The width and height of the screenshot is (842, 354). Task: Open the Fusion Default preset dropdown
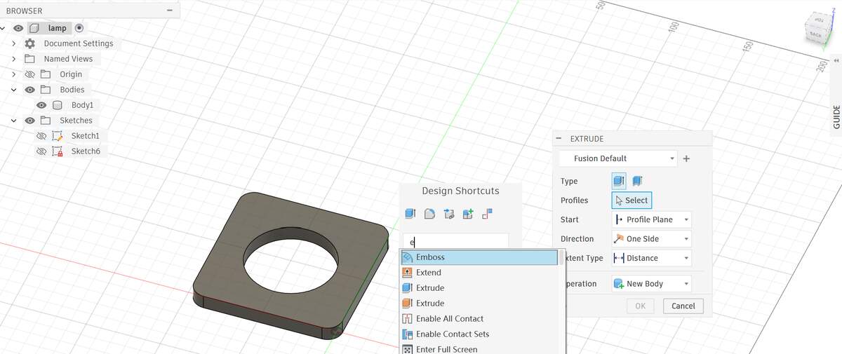tap(618, 158)
